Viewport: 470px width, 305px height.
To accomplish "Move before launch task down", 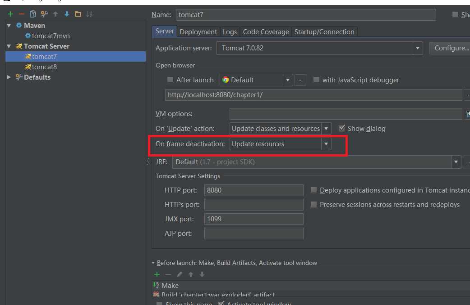I will pos(202,274).
